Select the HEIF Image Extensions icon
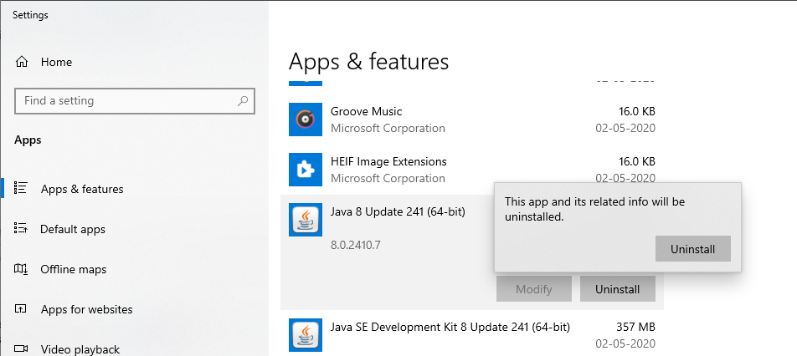Image resolution: width=797 pixels, height=356 pixels. point(306,170)
